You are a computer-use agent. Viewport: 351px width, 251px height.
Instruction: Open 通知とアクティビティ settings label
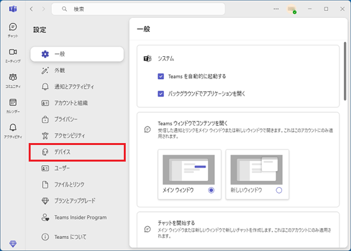74,86
